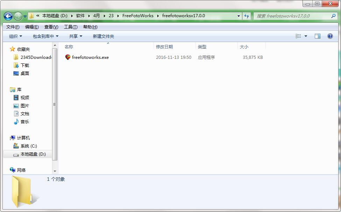Select FreeFotoWorks in the breadcrumb path
The image size is (341, 212).
(138, 16)
